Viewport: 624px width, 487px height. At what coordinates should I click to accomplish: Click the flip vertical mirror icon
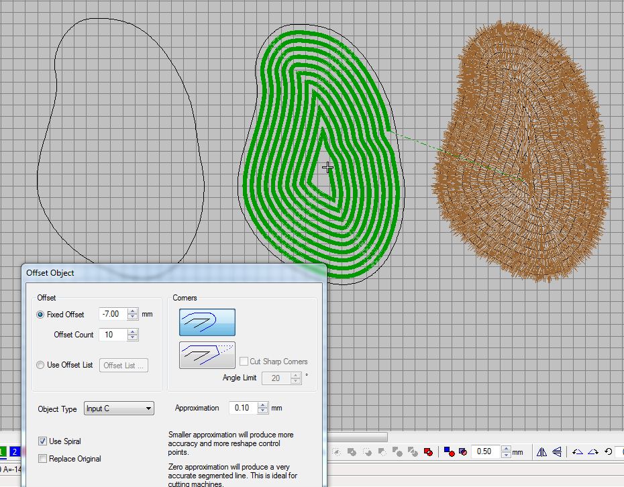[557, 452]
